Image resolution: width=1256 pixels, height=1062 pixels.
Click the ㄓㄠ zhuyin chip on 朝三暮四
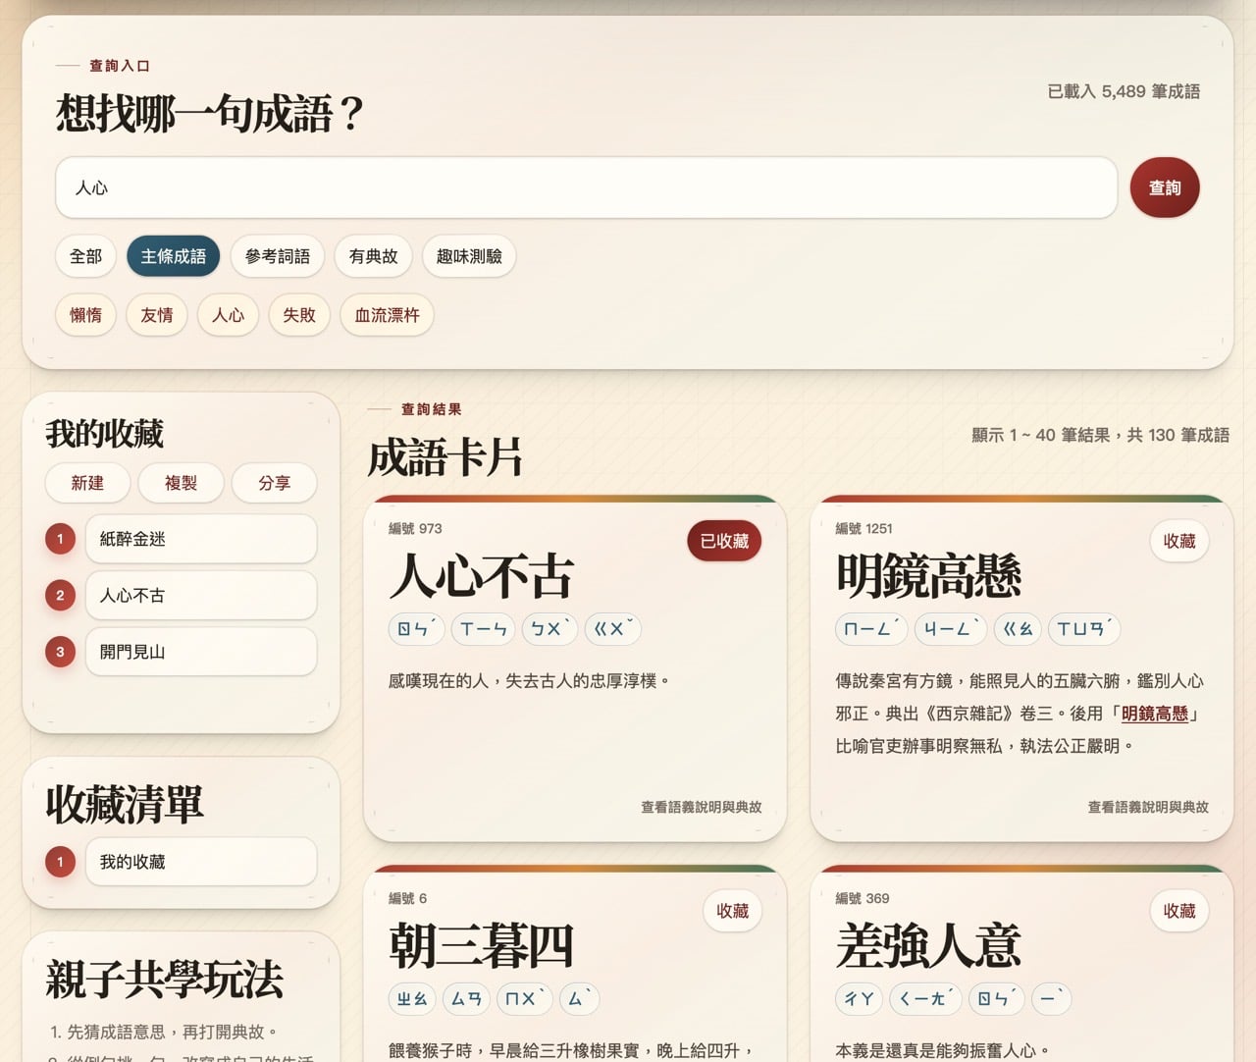pyautogui.click(x=412, y=999)
